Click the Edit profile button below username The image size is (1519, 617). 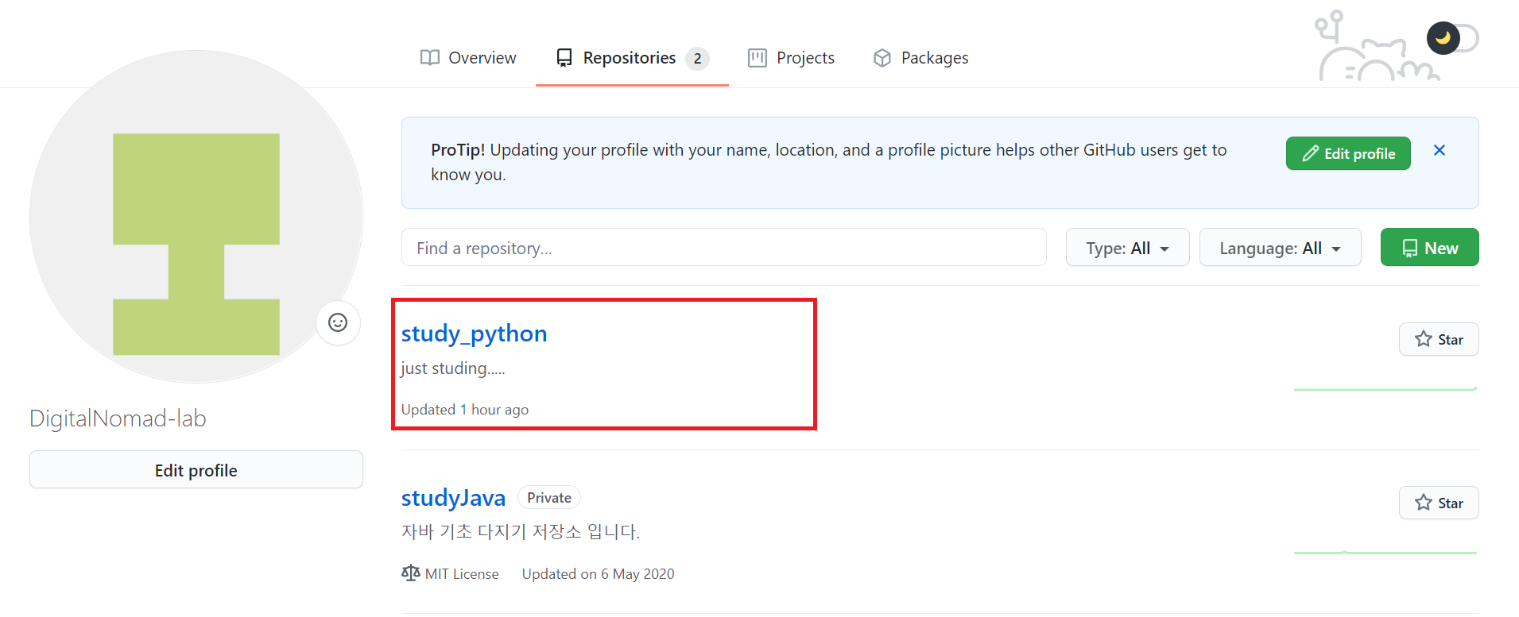[196, 470]
